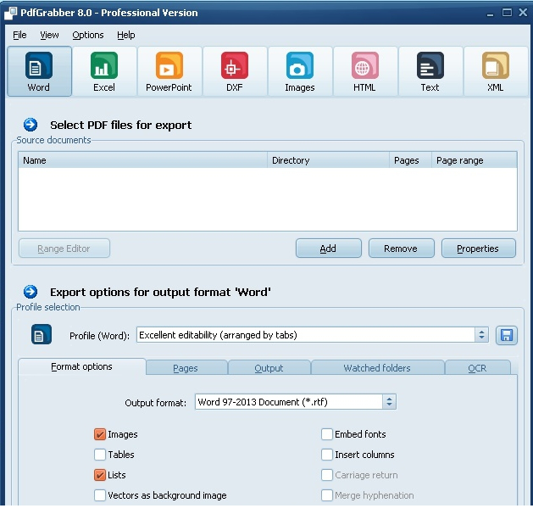533x525 pixels.
Task: Select the Excel export format icon
Action: [104, 71]
